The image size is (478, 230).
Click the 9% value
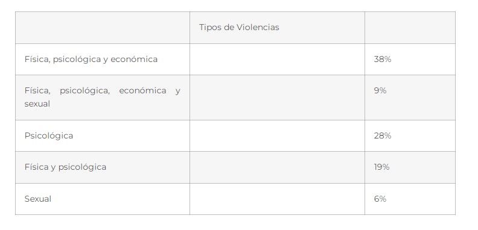[x=380, y=91]
